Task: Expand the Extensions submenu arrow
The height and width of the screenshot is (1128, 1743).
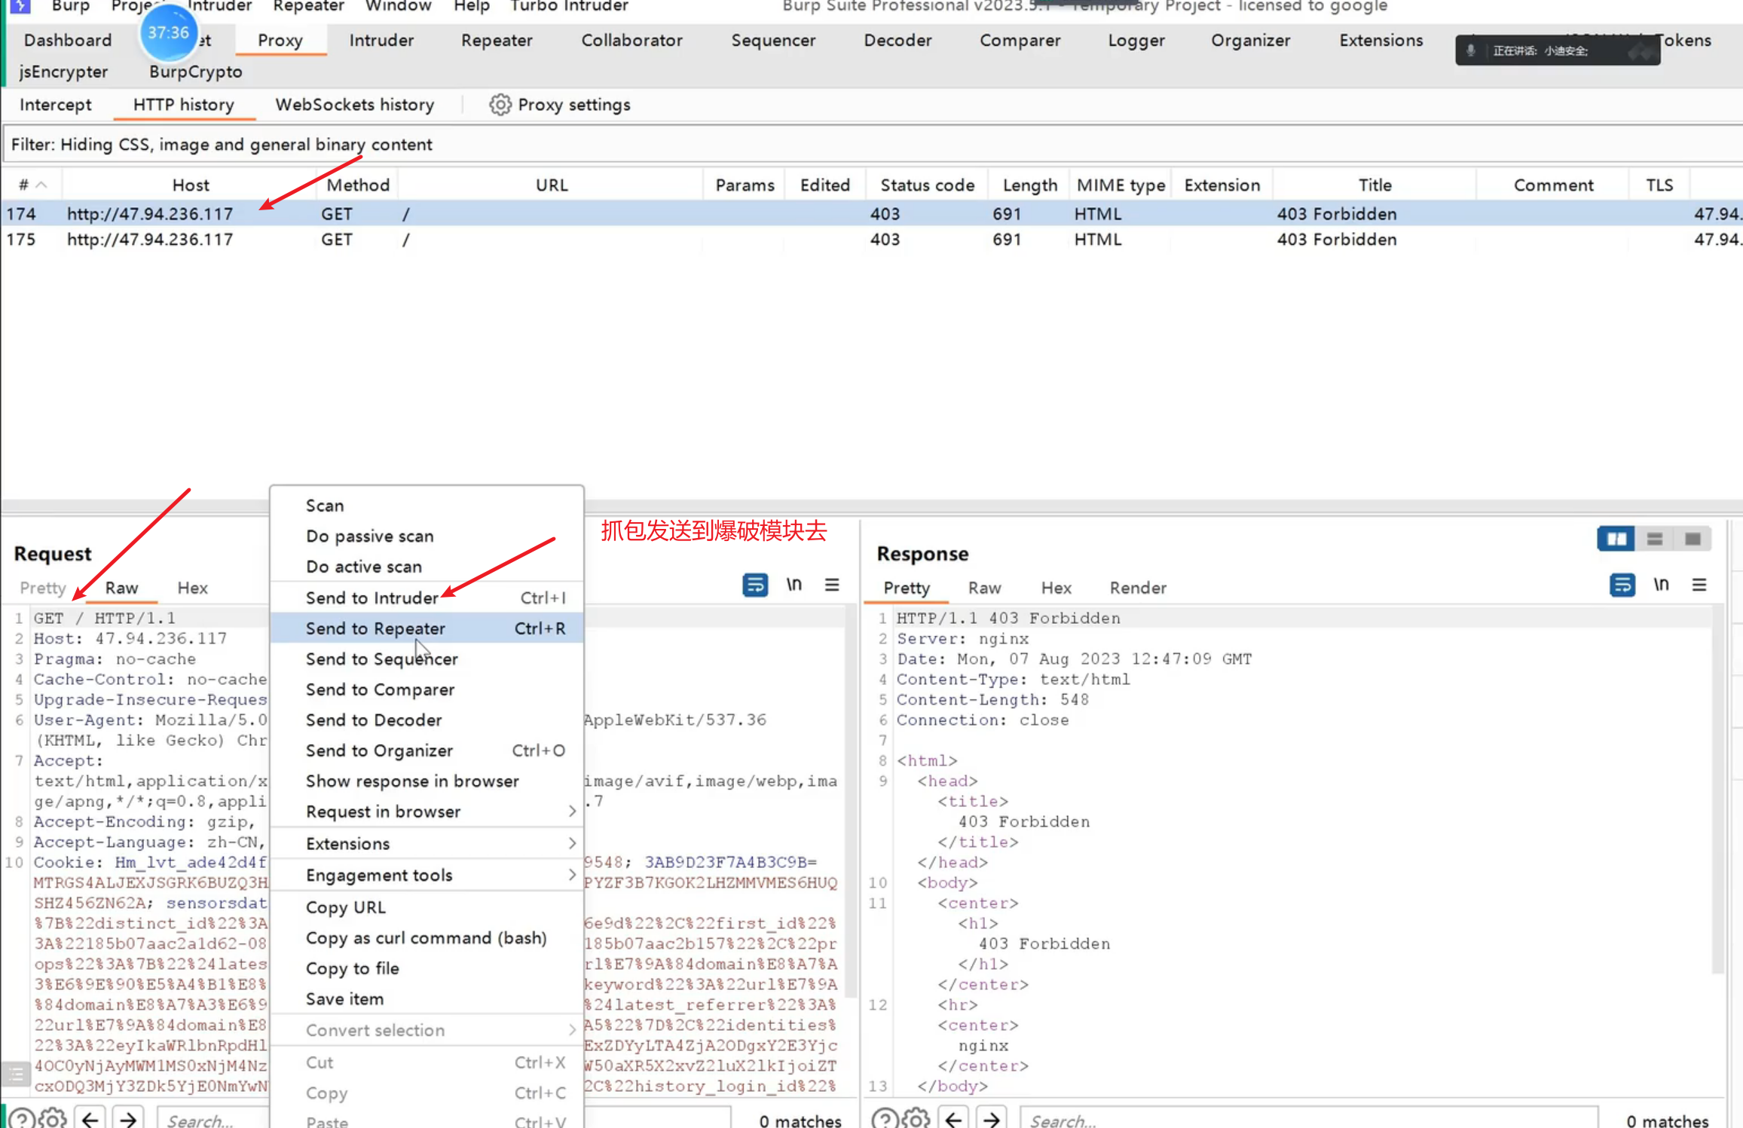Action: coord(571,843)
